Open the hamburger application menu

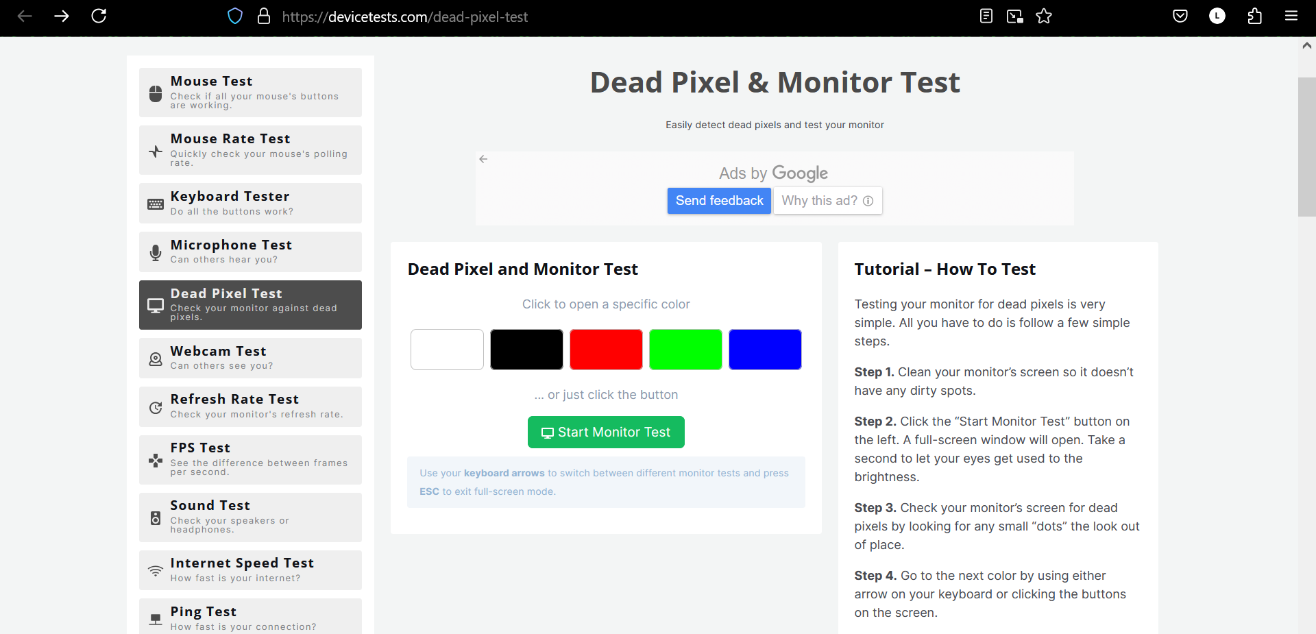coord(1291,16)
